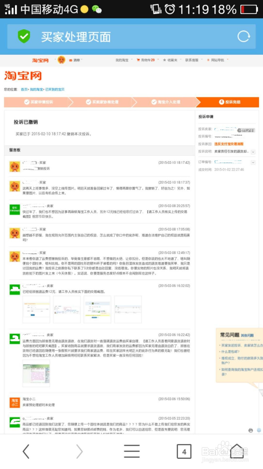Tap the 买家处理页面 title bar

131,37
